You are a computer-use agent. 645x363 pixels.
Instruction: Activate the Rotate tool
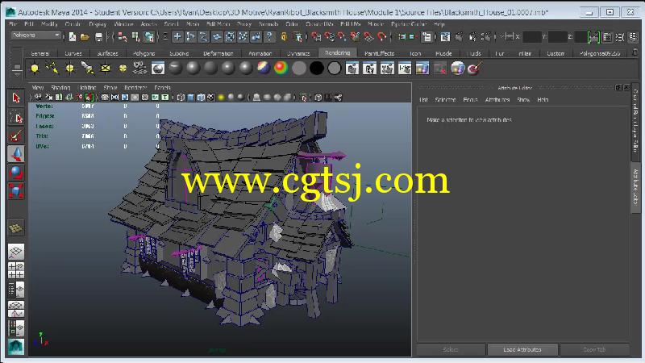16,173
